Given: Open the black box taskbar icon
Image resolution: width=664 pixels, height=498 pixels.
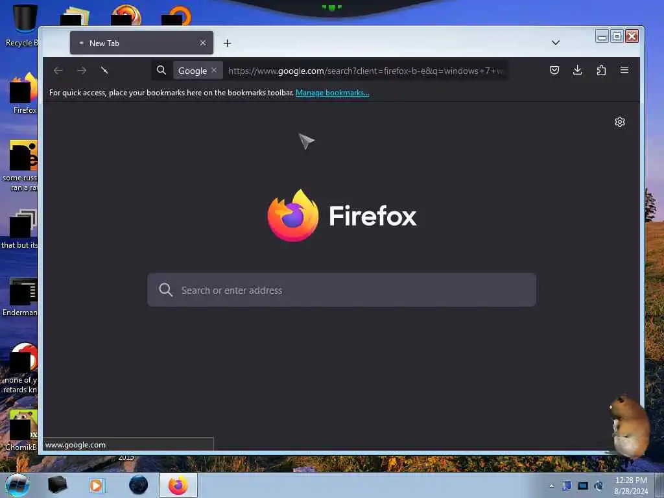Looking at the screenshot, I should [57, 485].
